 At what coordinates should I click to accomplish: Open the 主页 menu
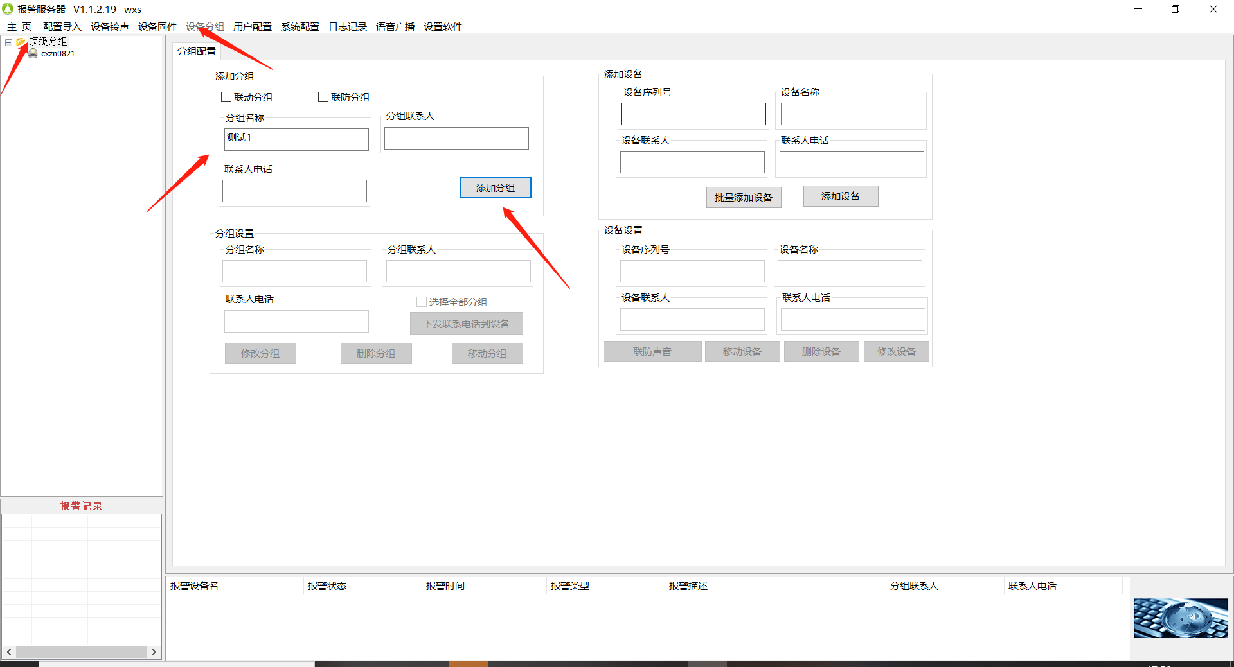pyautogui.click(x=19, y=26)
